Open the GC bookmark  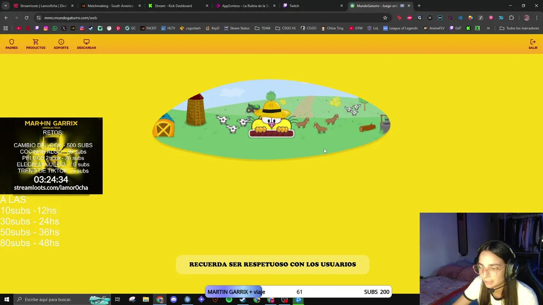(x=130, y=28)
